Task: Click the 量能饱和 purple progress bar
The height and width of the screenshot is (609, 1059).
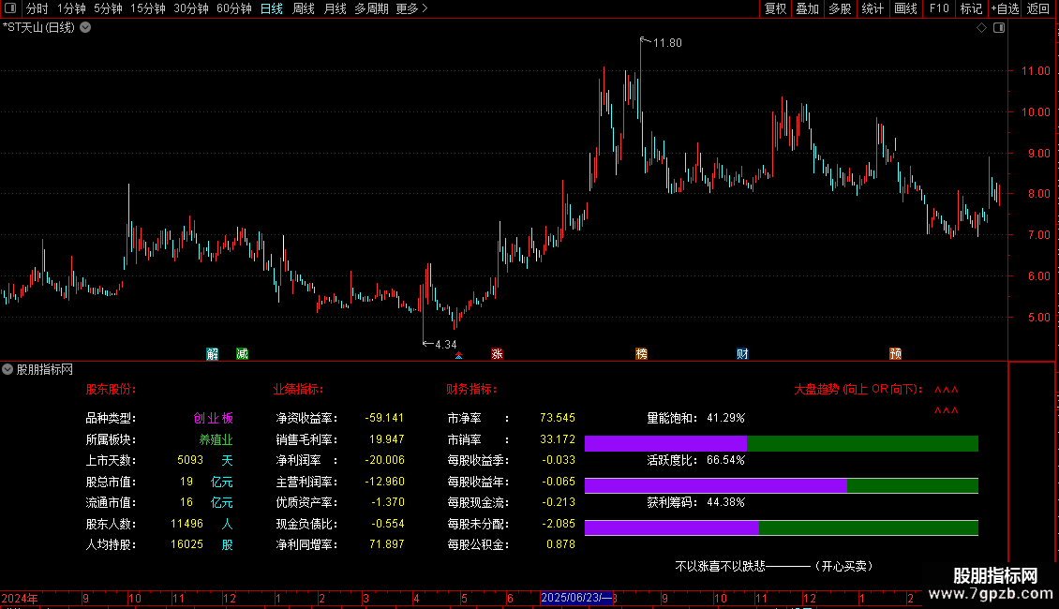Action: click(x=665, y=443)
